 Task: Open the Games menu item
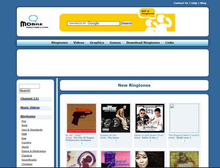[115, 43]
